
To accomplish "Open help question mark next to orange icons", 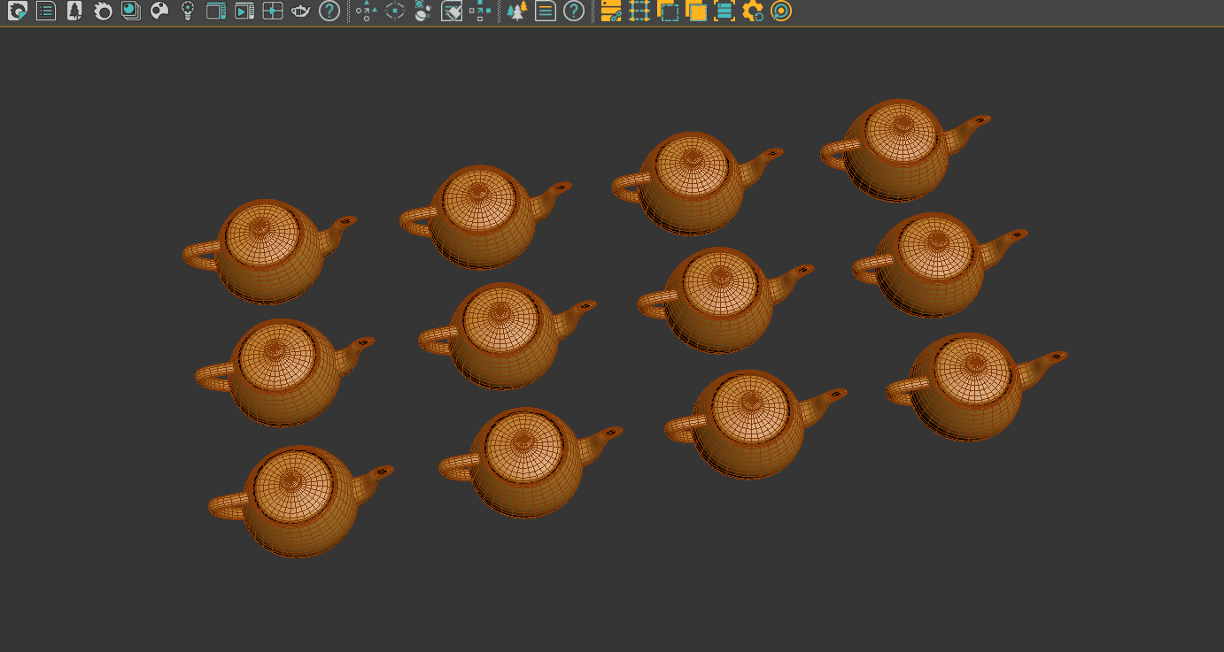I will tap(574, 12).
